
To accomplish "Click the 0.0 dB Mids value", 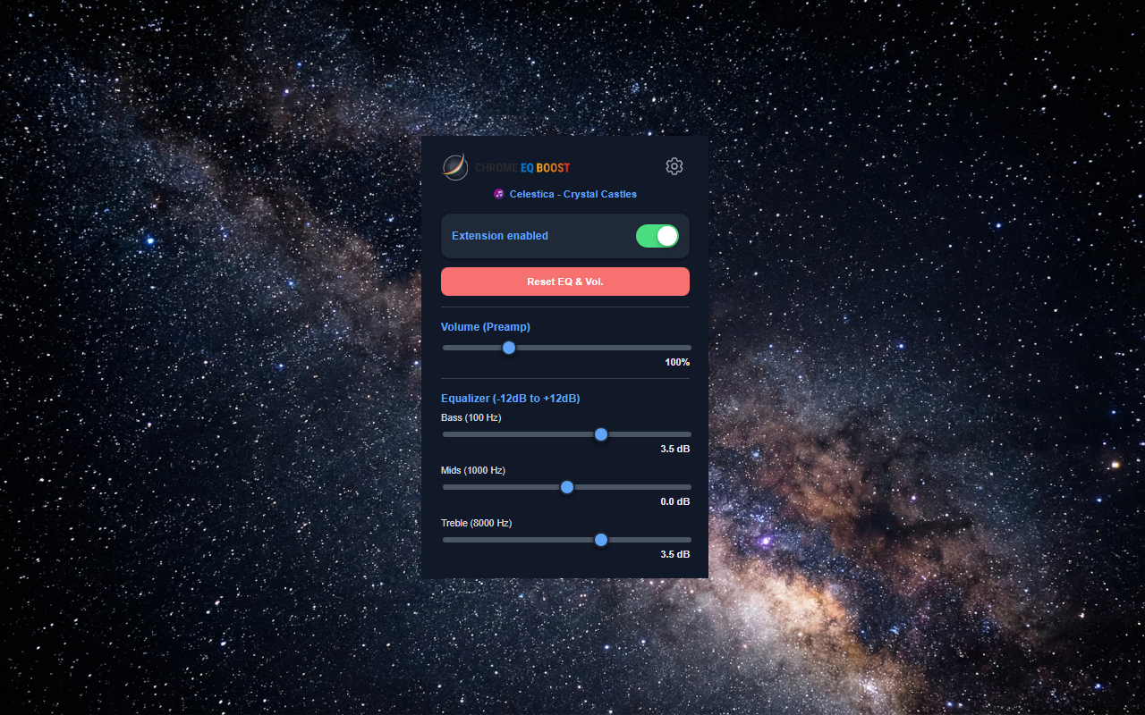I will click(675, 501).
